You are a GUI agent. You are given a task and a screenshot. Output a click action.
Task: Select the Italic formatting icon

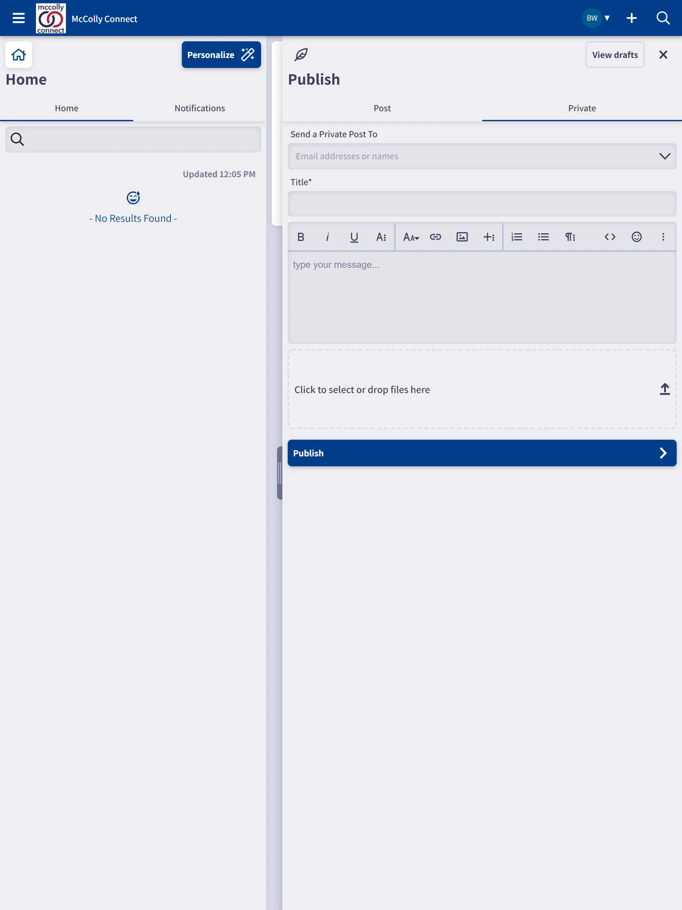[327, 236]
